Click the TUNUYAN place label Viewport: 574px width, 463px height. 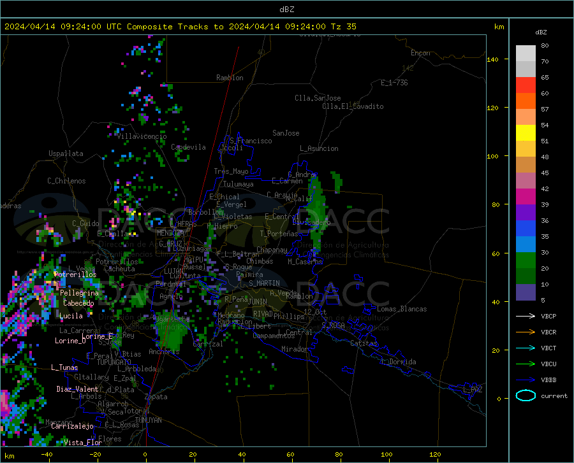[148, 420]
